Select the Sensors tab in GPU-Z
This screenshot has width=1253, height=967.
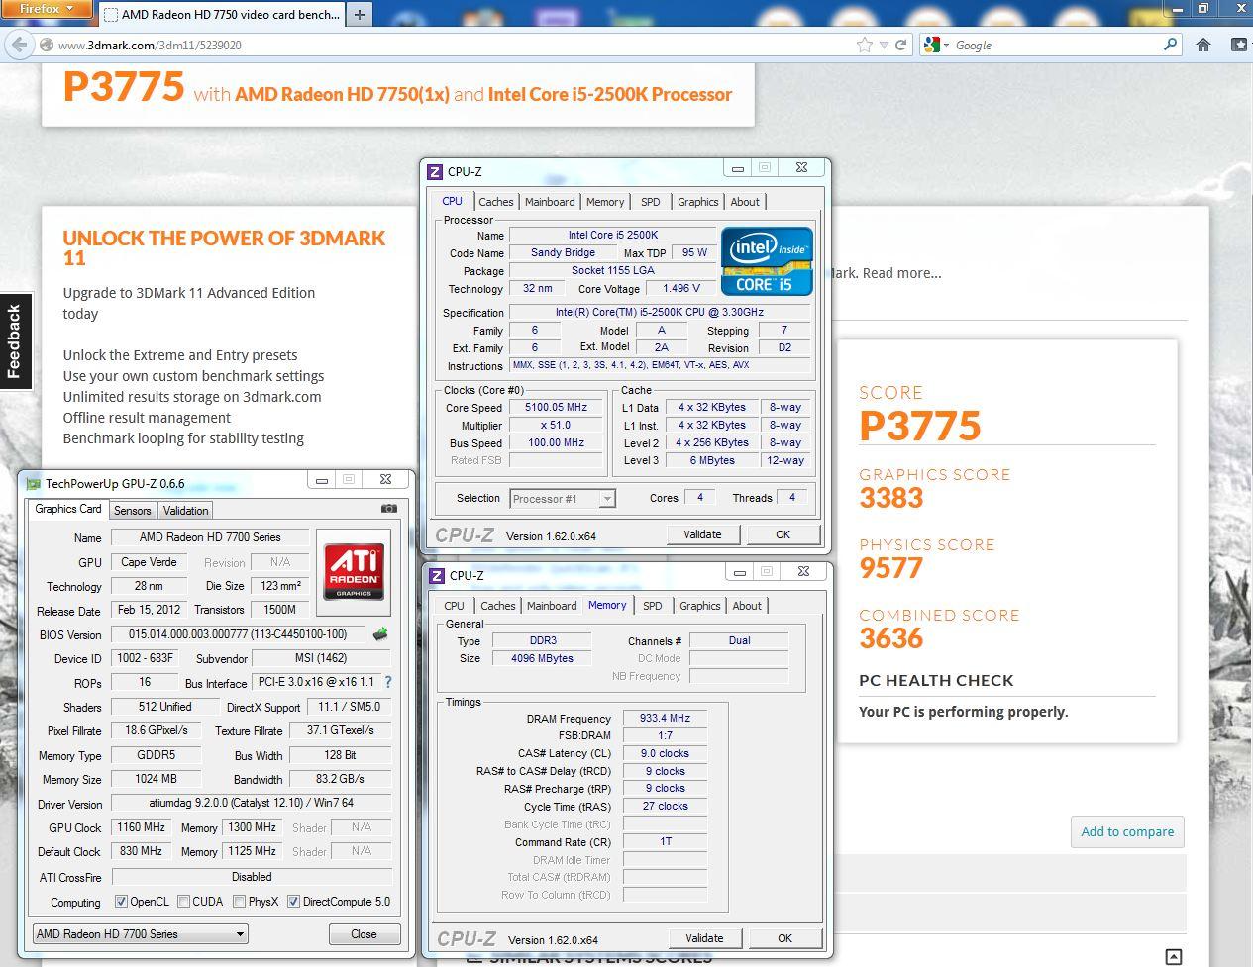[133, 511]
